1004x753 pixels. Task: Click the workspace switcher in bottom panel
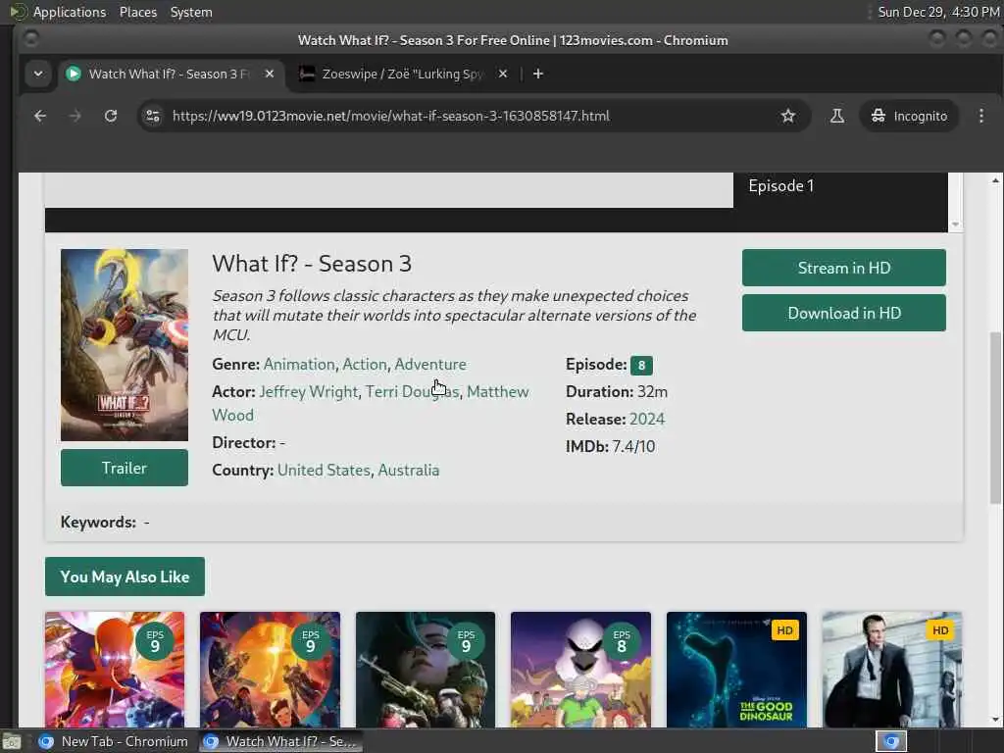pyautogui.click(x=890, y=741)
